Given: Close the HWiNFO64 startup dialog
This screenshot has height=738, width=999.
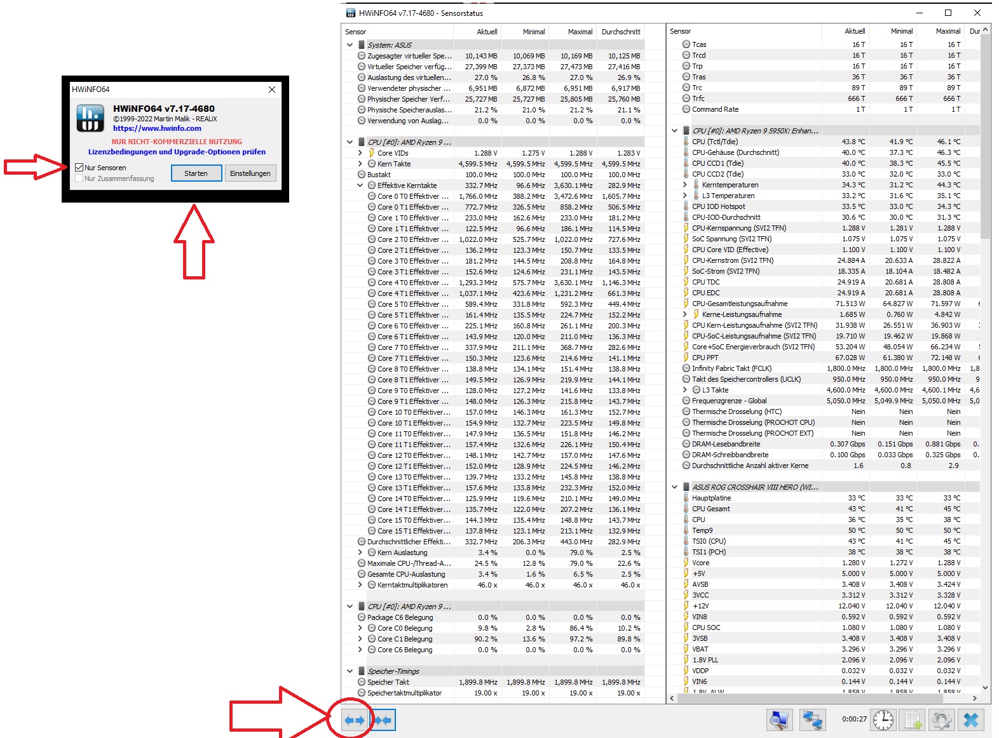Looking at the screenshot, I should pyautogui.click(x=272, y=90).
